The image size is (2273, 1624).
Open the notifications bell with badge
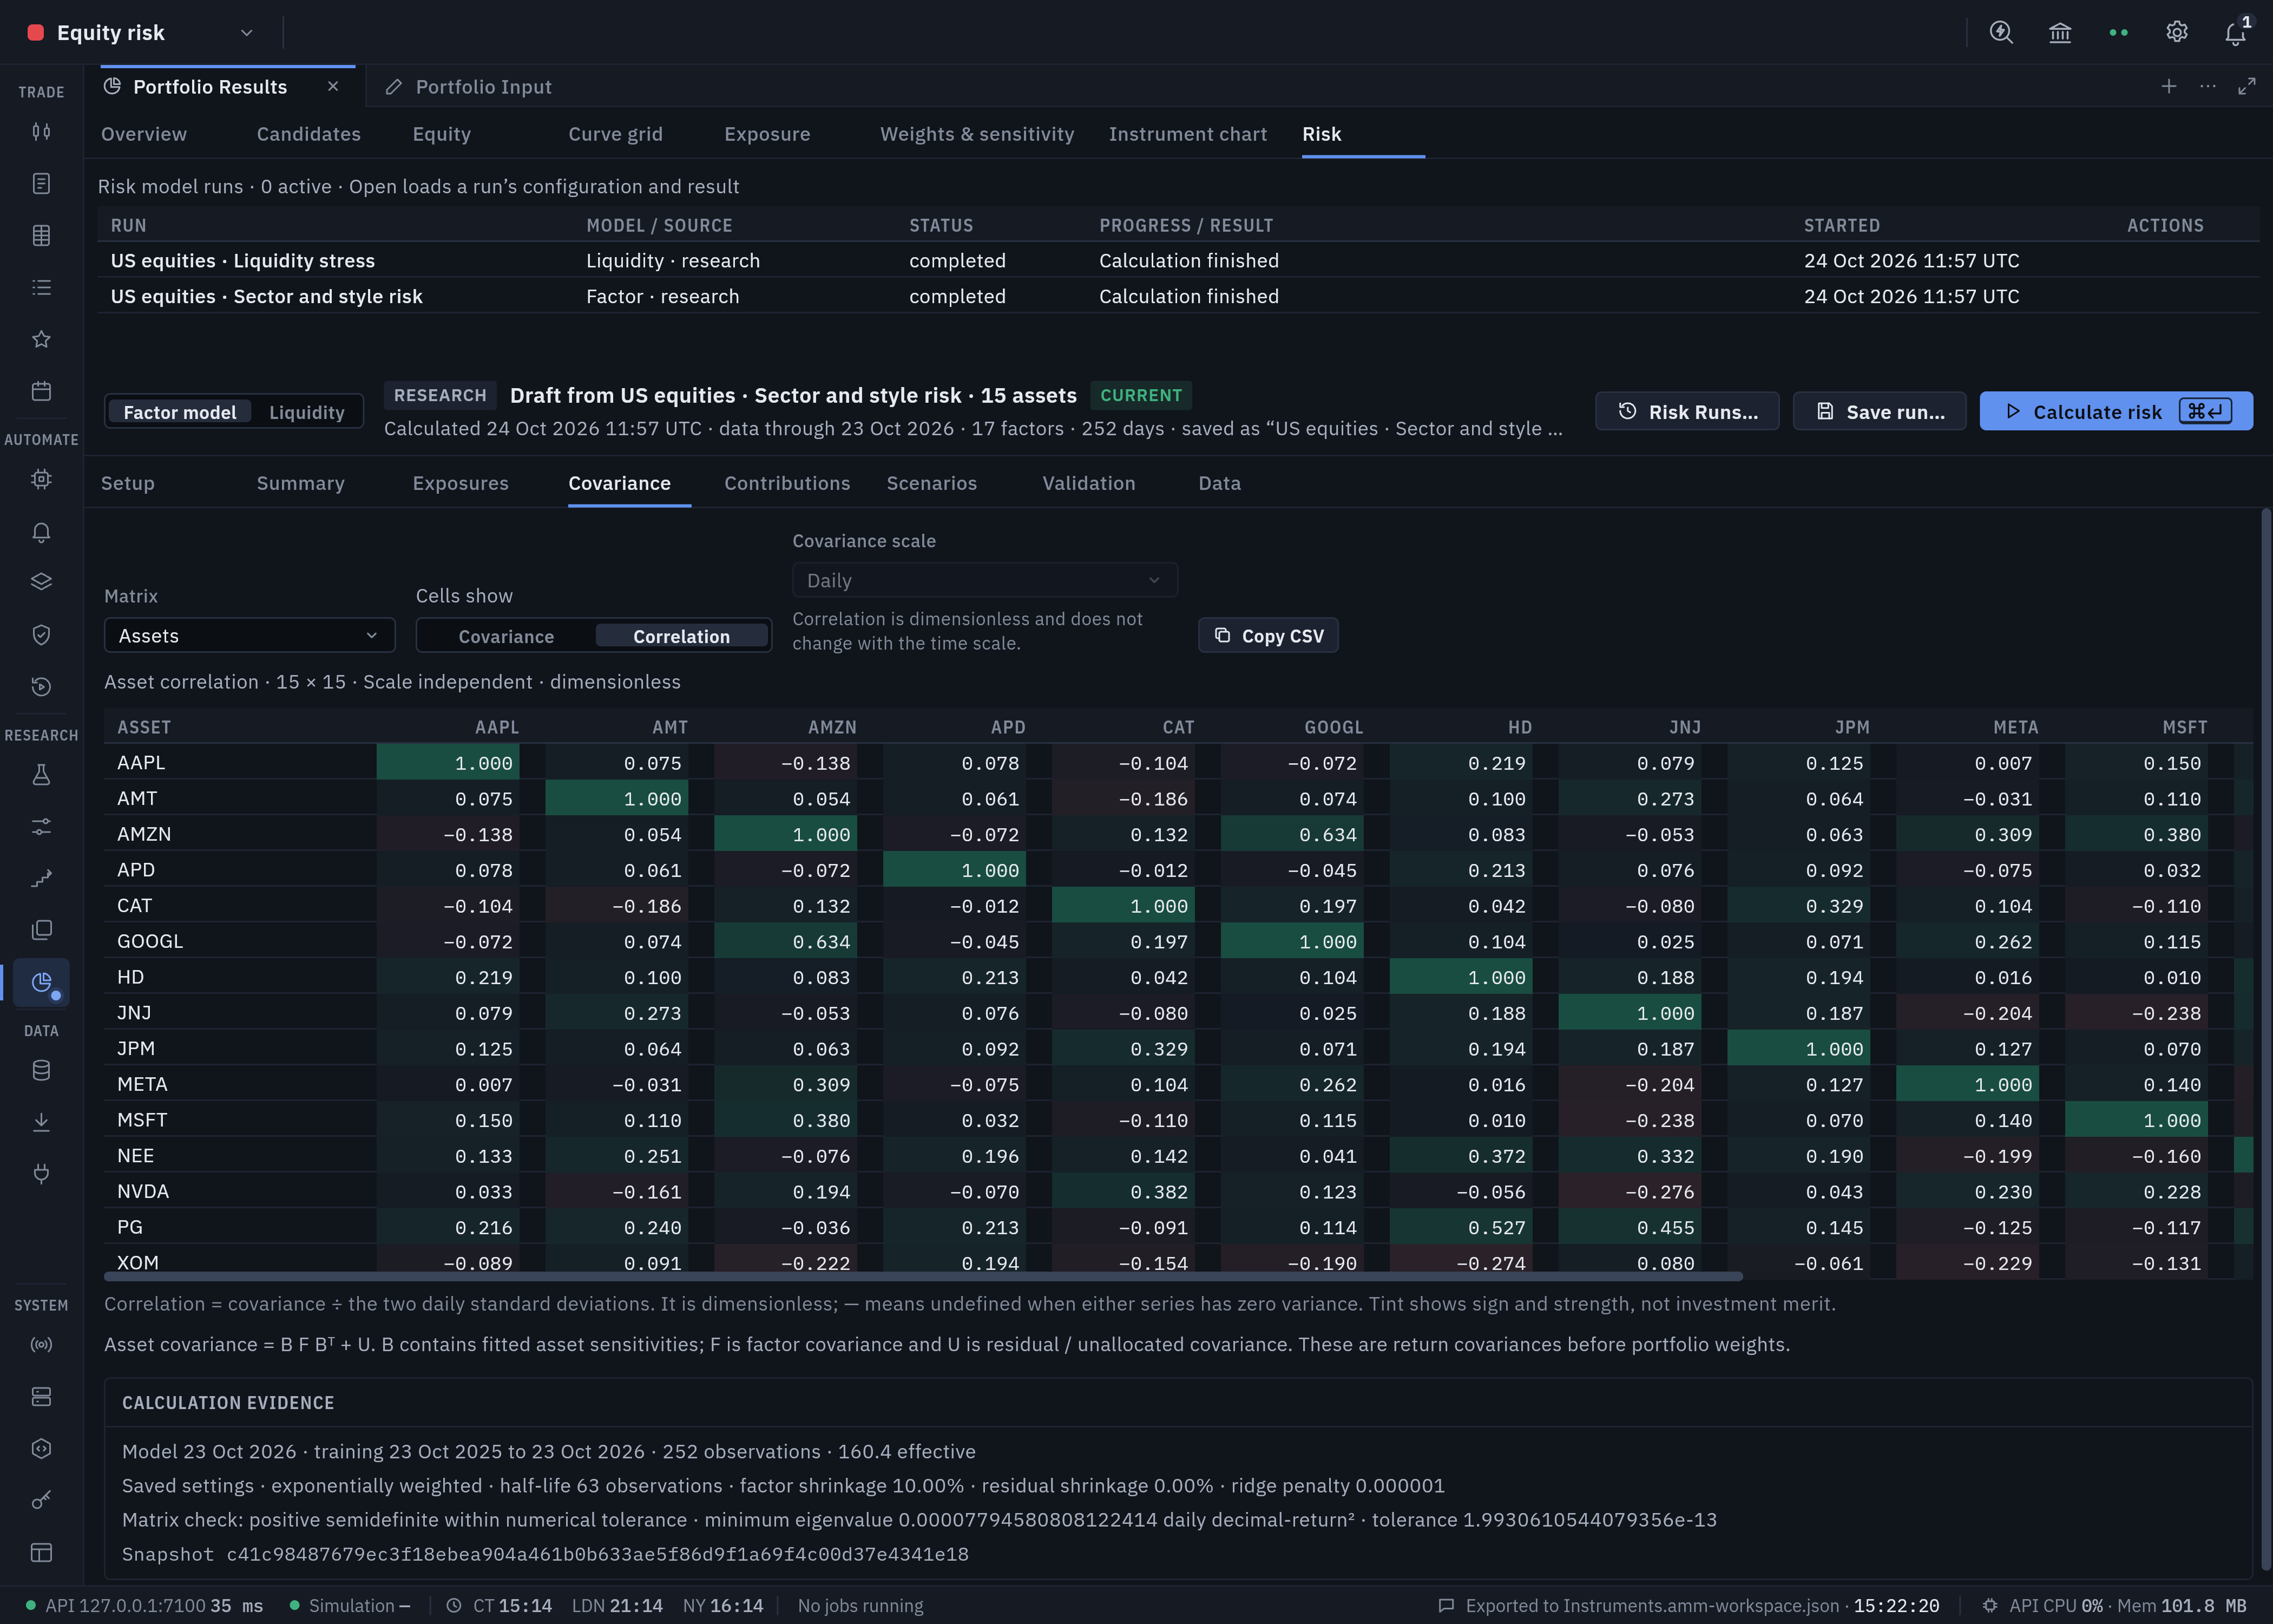[x=2236, y=32]
